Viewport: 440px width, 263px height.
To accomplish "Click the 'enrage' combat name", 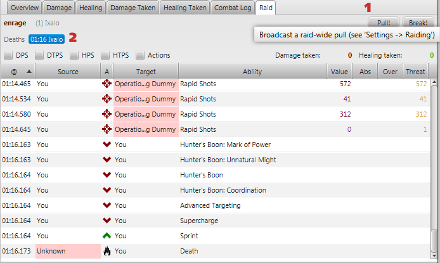I will click(x=15, y=23).
